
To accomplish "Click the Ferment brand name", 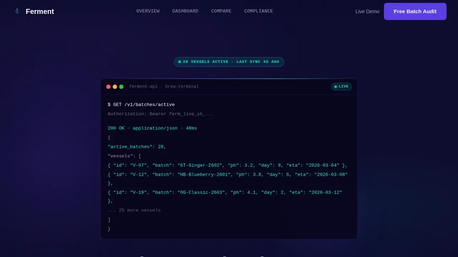I will (x=40, y=11).
